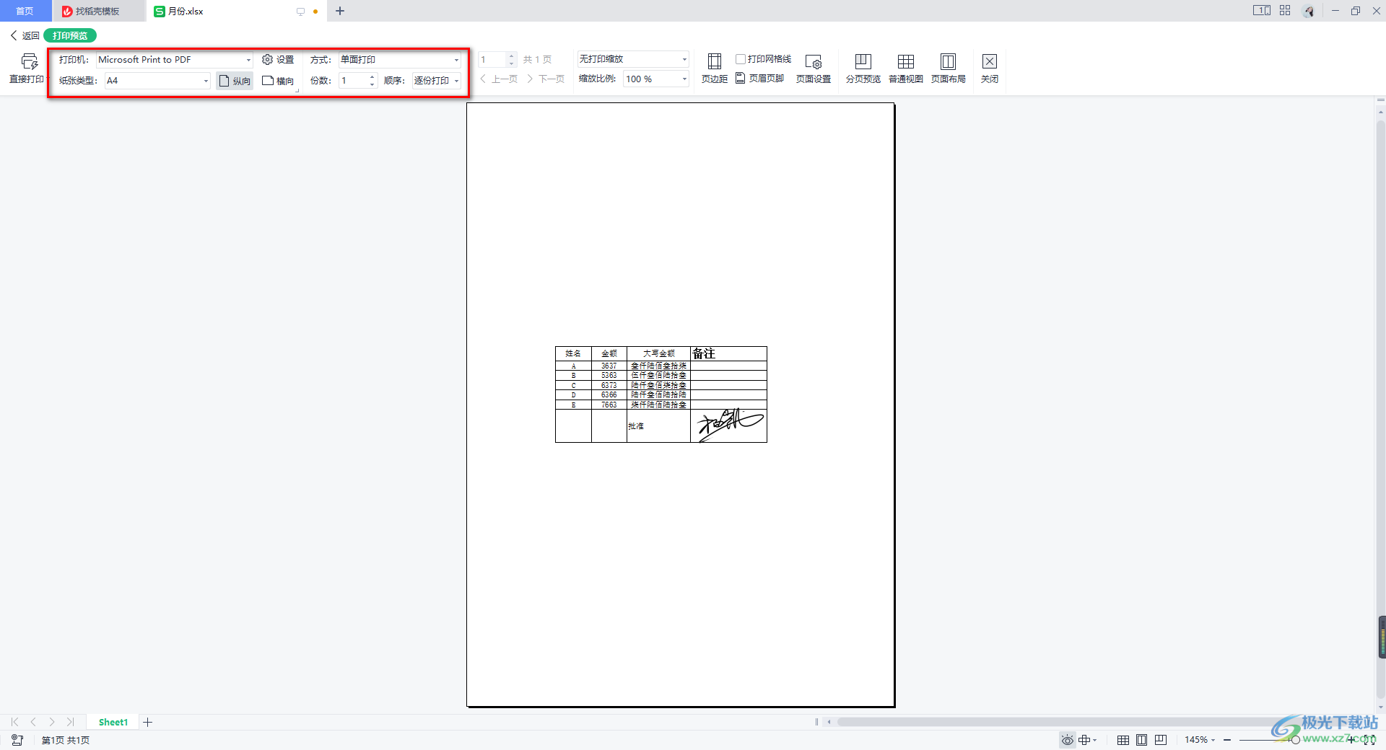This screenshot has width=1386, height=750.
Task: Open the grid apps icon in the title bar
Action: pos(1285,11)
